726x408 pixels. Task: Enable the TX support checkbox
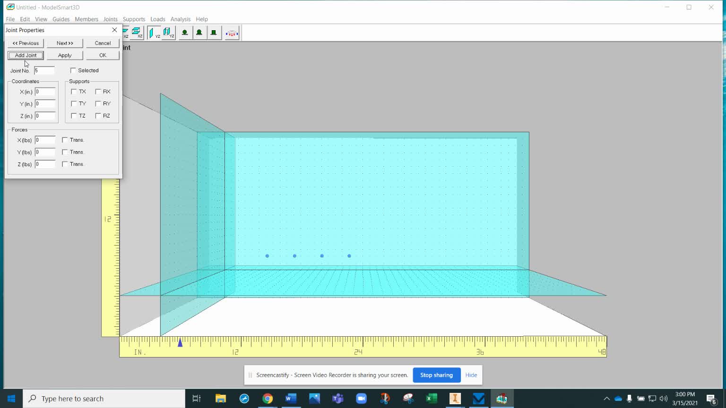pyautogui.click(x=74, y=92)
